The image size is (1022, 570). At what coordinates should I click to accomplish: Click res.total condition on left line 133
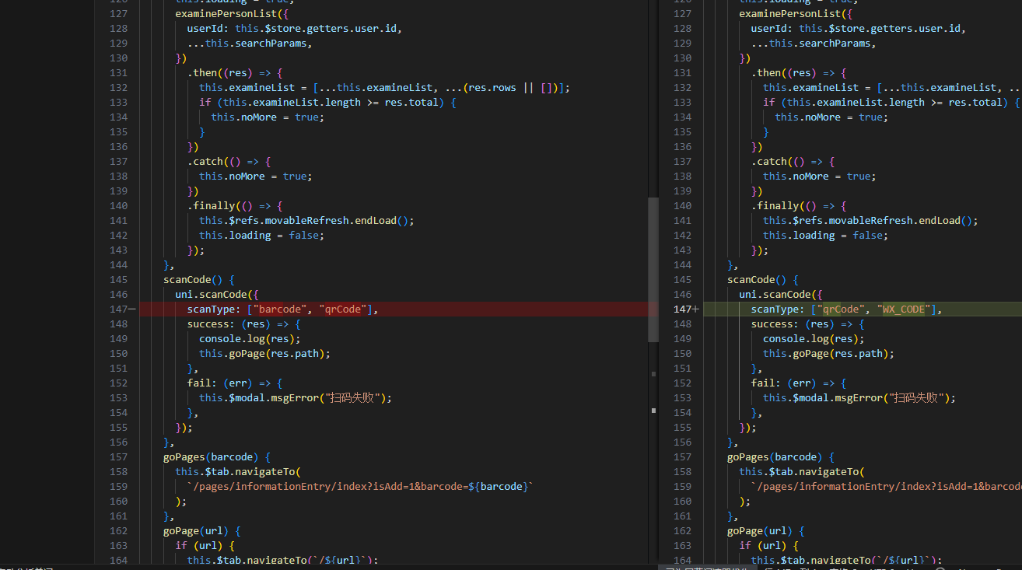click(411, 103)
